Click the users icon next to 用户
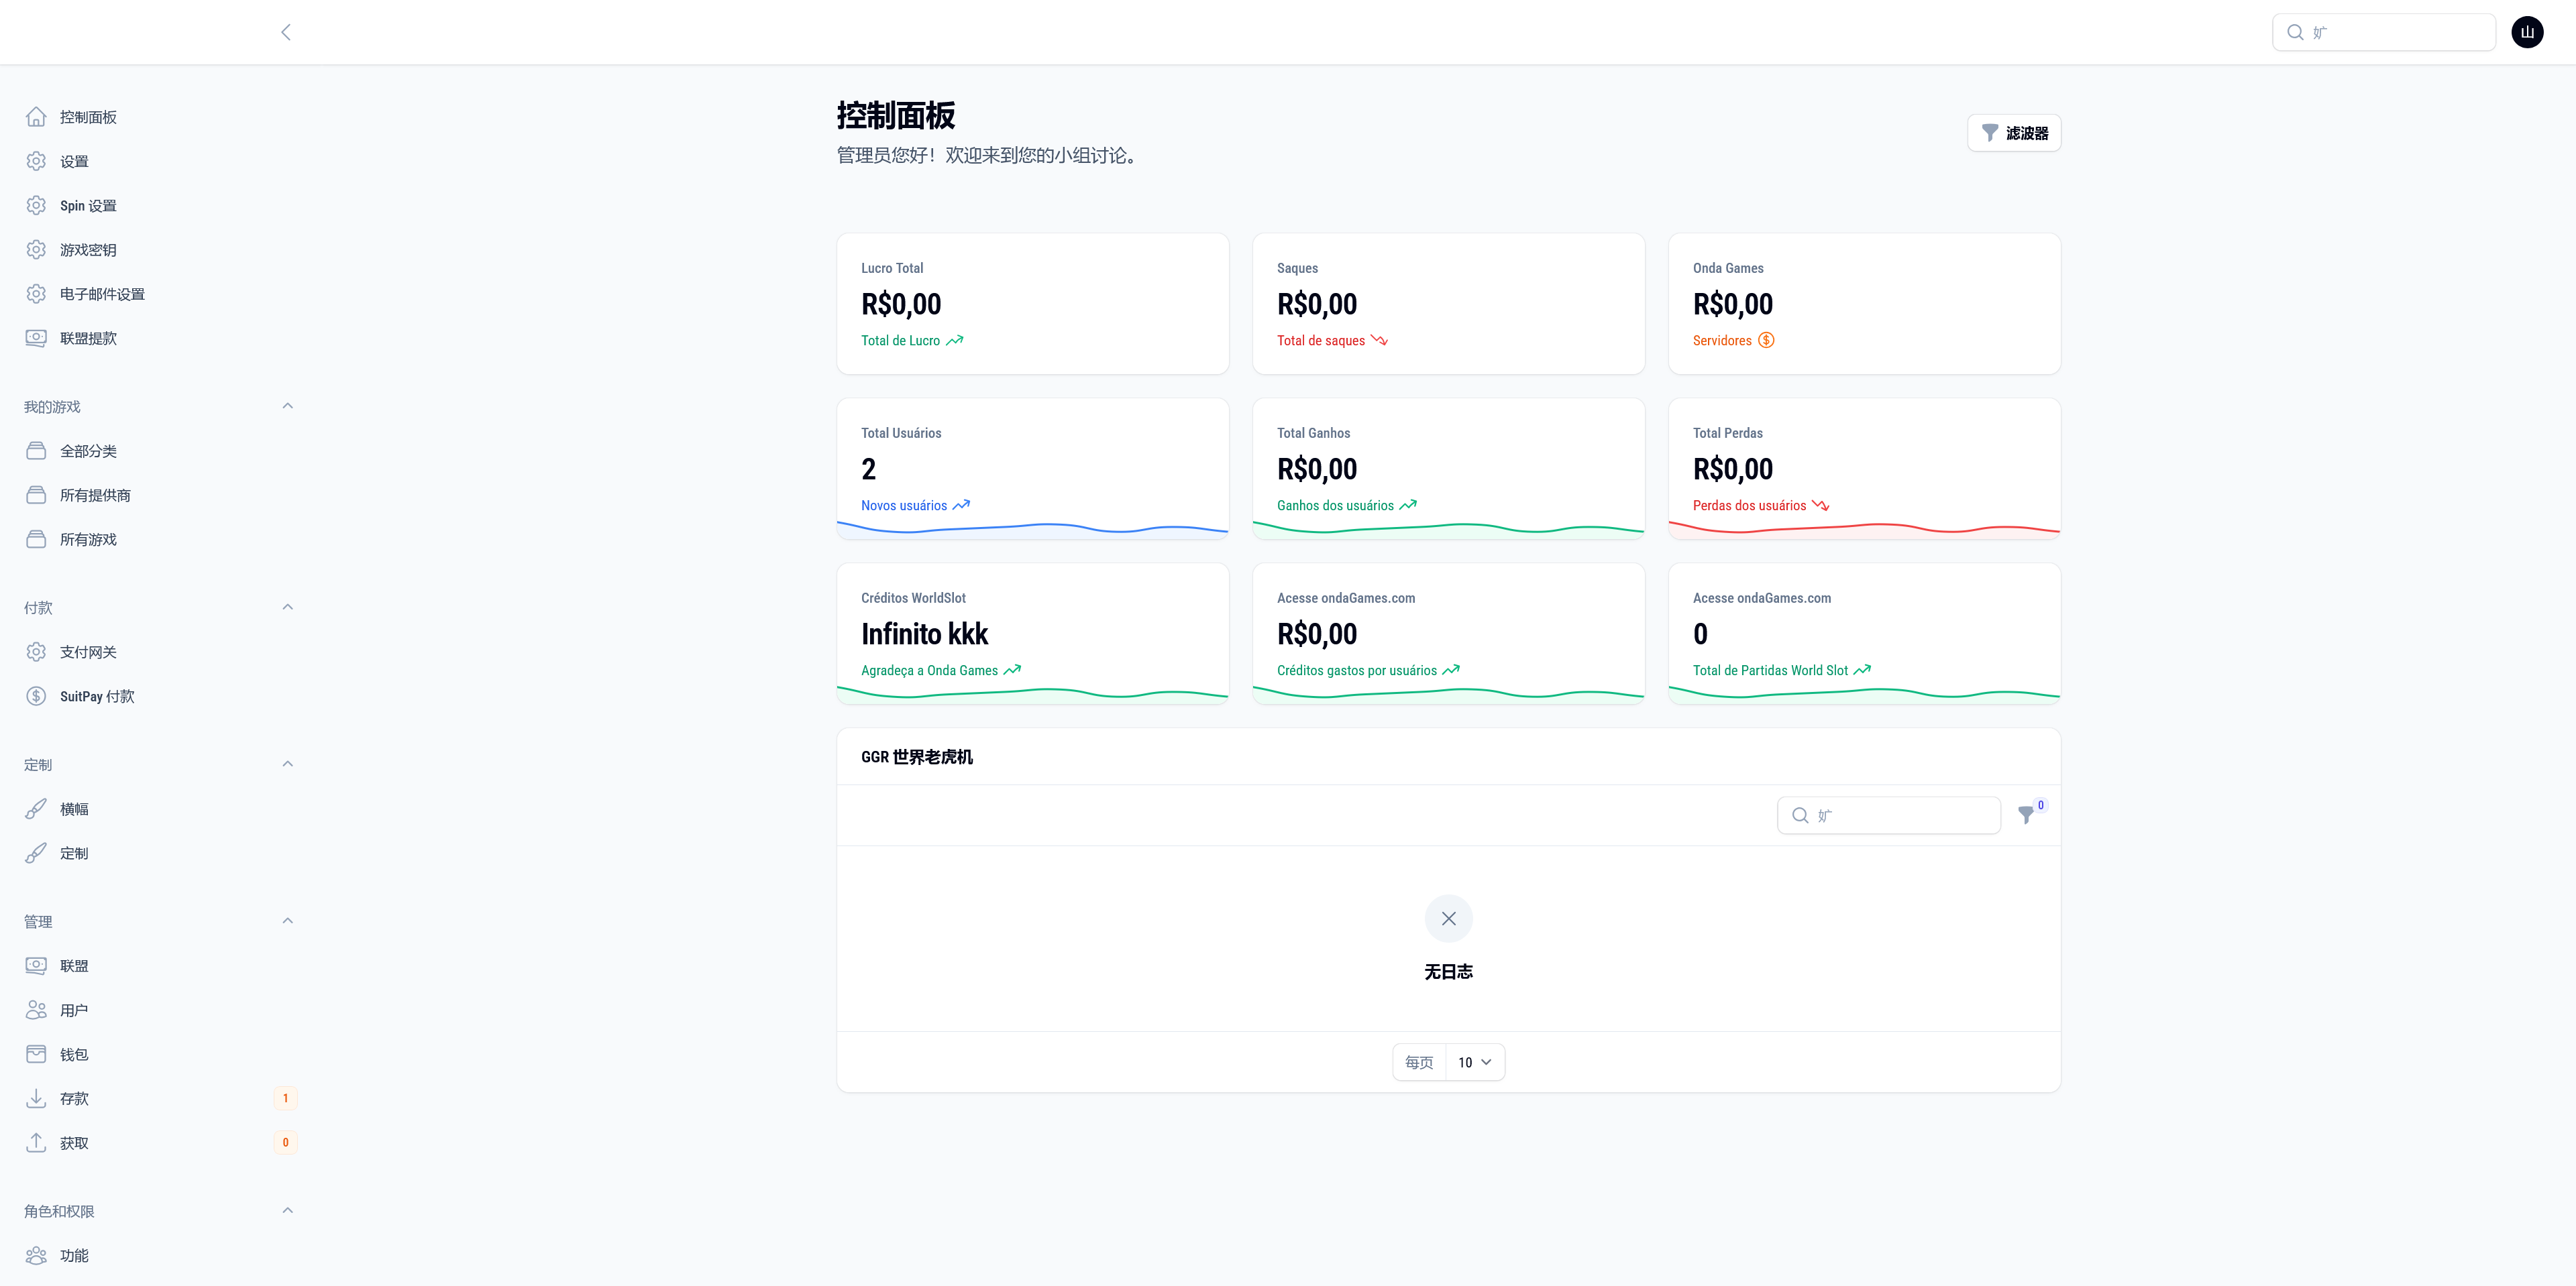The height and width of the screenshot is (1286, 2576). tap(36, 1010)
